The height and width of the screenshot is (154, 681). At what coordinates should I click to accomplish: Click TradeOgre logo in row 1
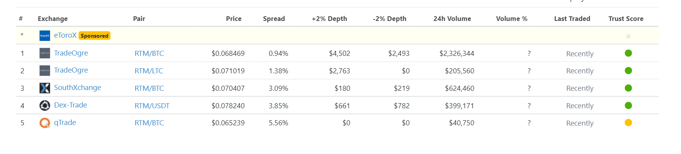pyautogui.click(x=45, y=53)
